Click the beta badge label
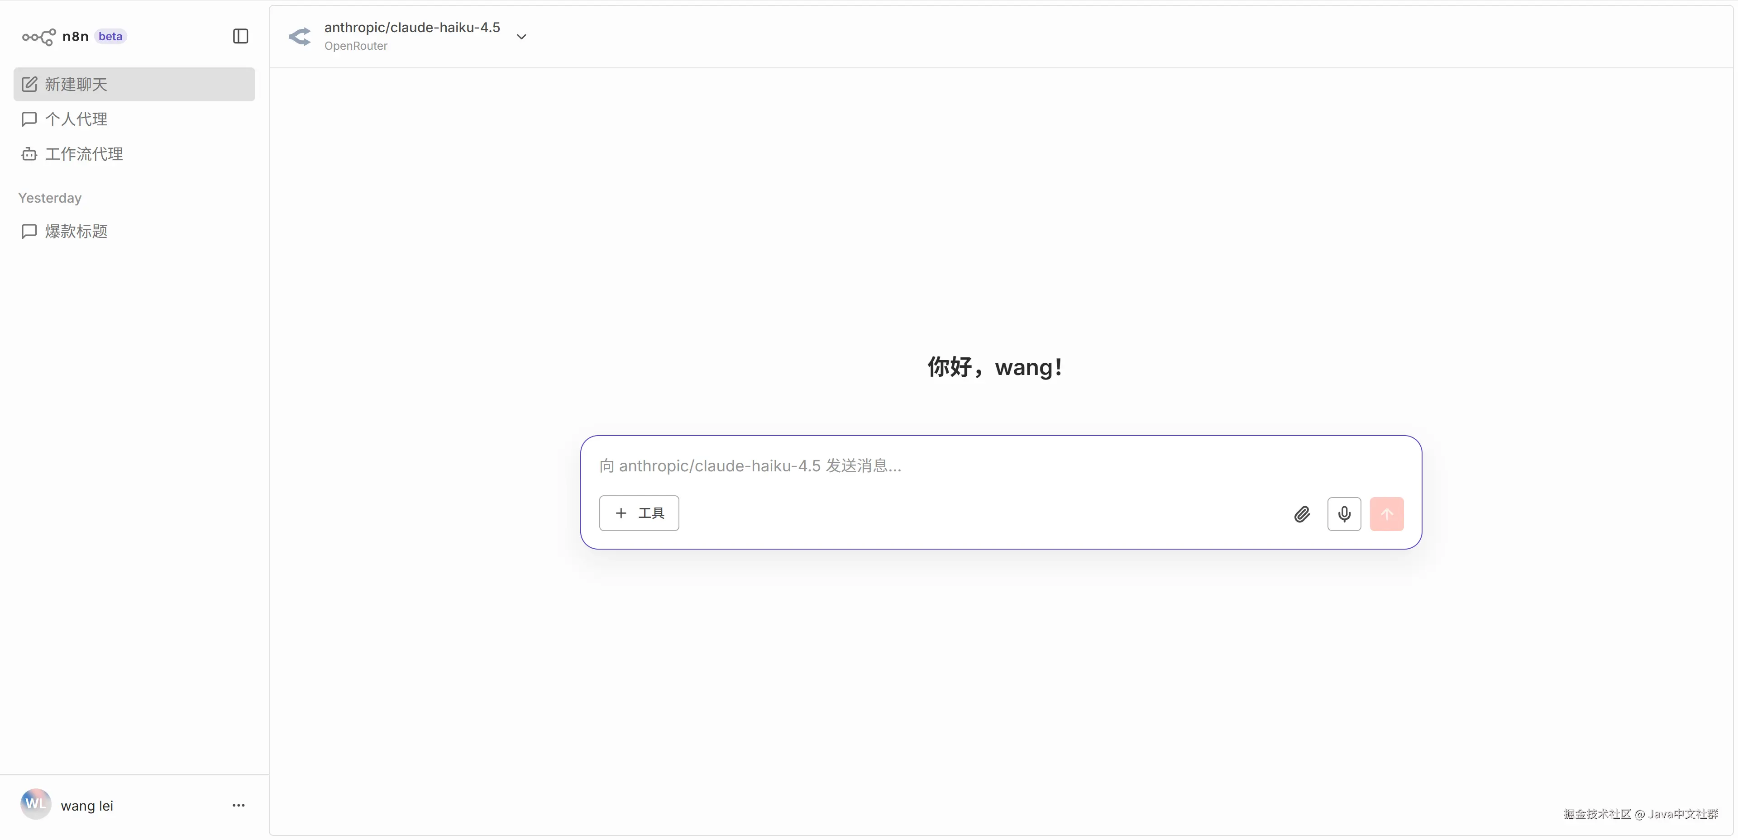The height and width of the screenshot is (840, 1738). pyautogui.click(x=110, y=36)
